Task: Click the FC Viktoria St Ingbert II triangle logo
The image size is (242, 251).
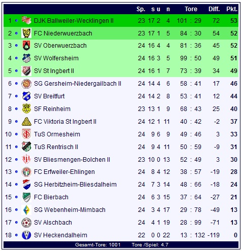Action: [26, 121]
